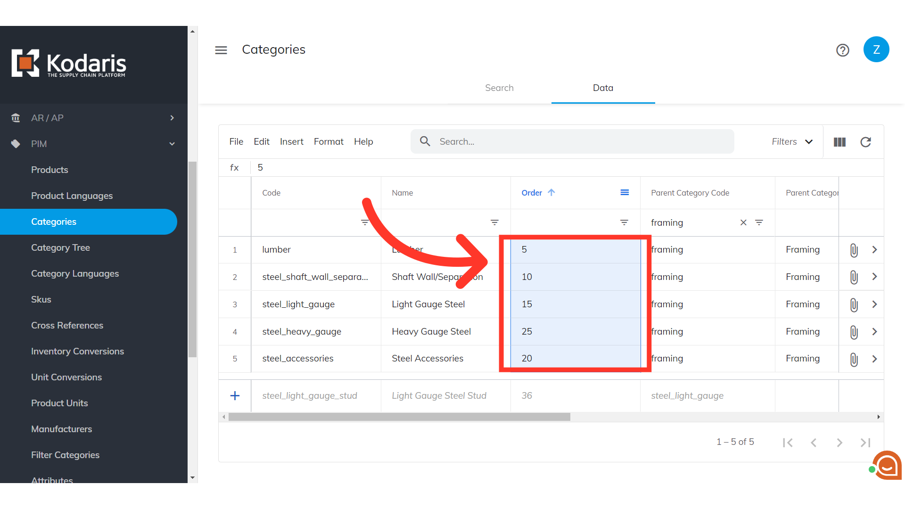Click the grid search input field
This screenshot has width=905, height=509.
tap(580, 142)
